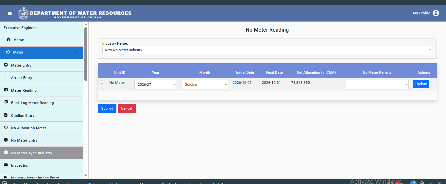Click the Update button in Actions column
Screen dimensions: 446x184
tap(421, 84)
